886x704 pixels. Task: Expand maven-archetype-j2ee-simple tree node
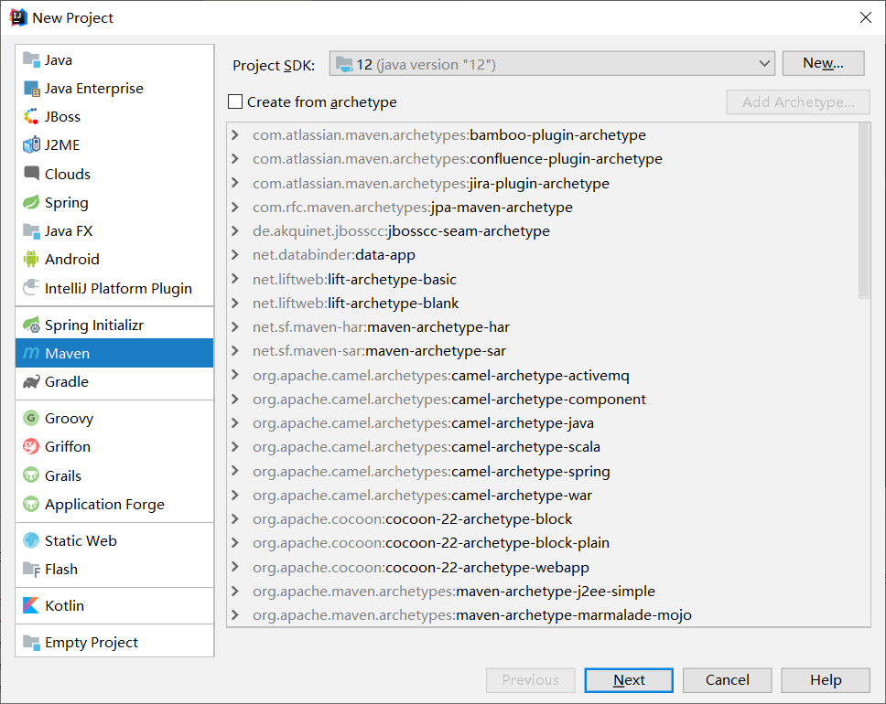[236, 592]
